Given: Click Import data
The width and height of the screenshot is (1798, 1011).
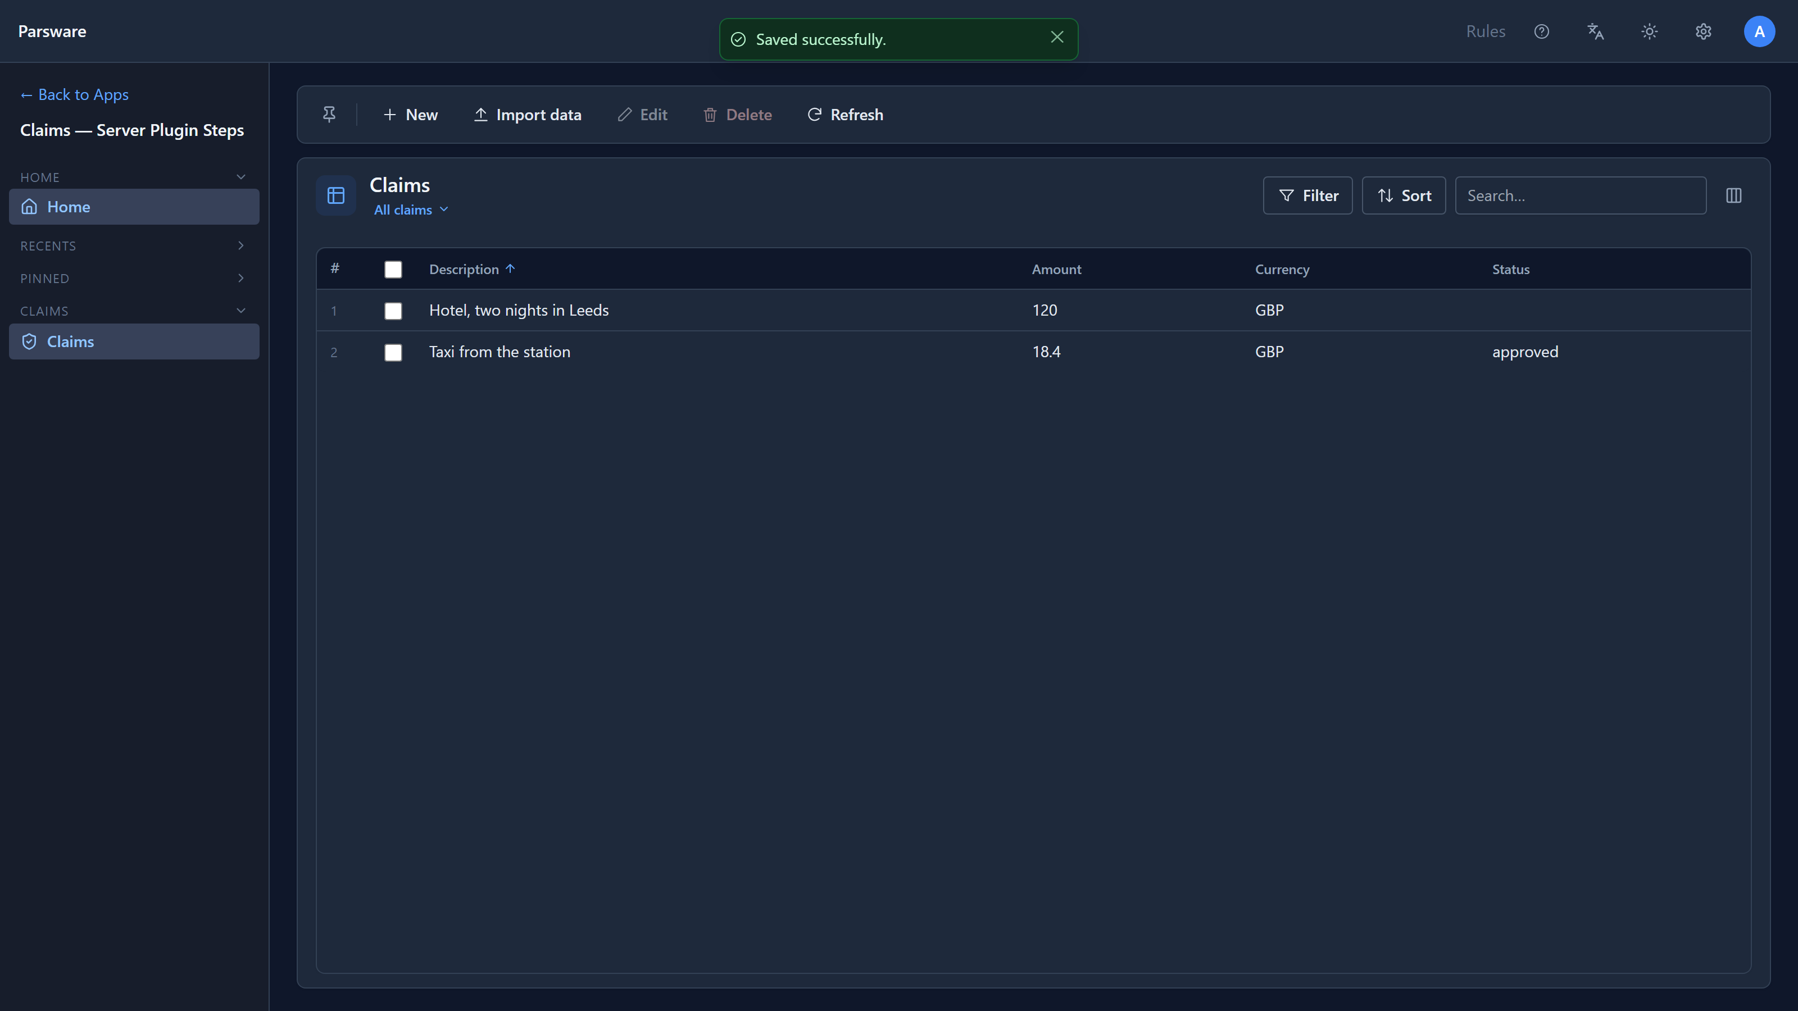Looking at the screenshot, I should [528, 115].
